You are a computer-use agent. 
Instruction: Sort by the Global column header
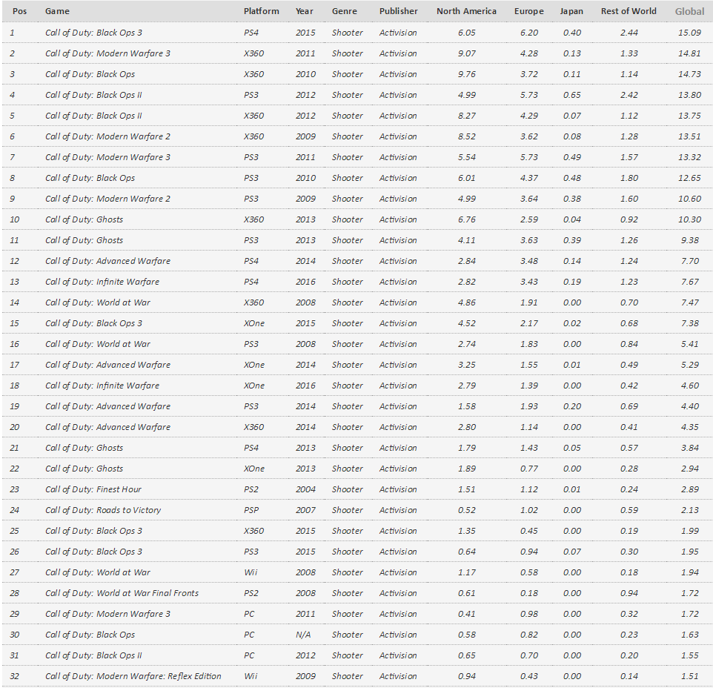coord(689,11)
